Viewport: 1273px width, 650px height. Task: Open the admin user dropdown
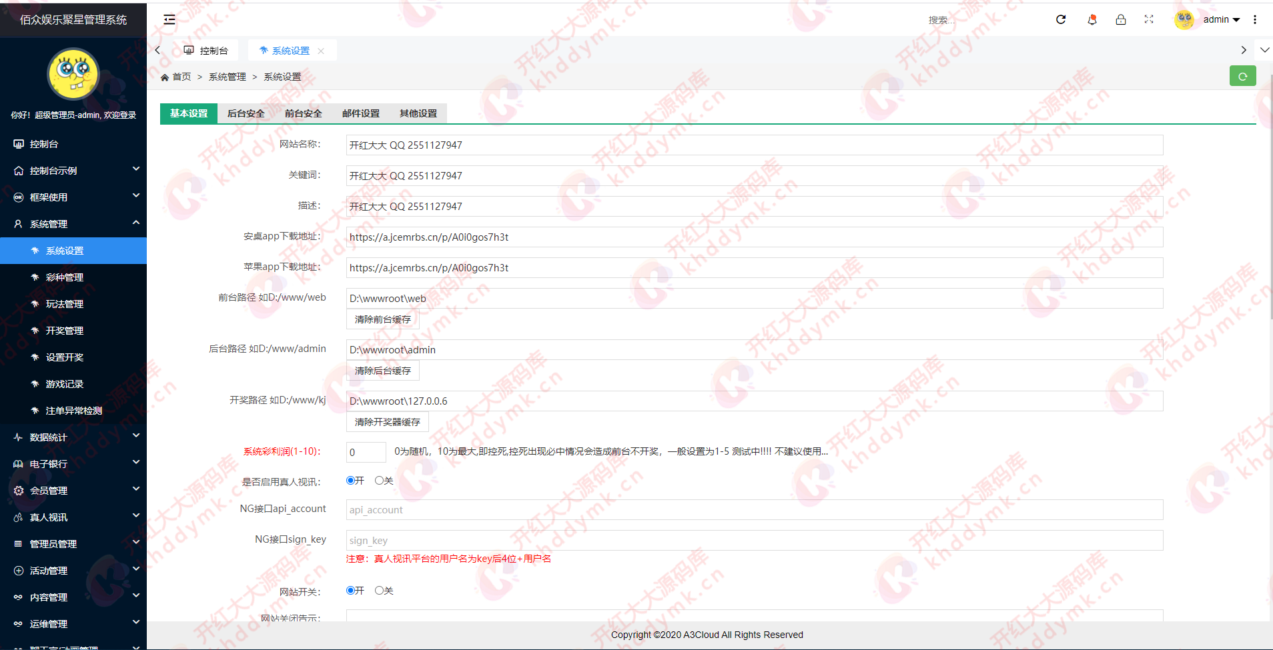(x=1220, y=19)
